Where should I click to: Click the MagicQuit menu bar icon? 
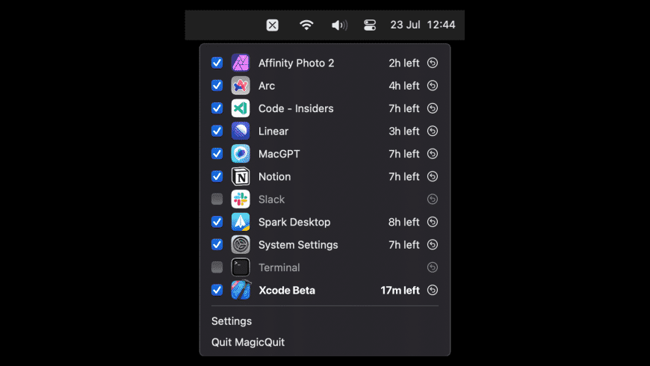click(x=273, y=25)
